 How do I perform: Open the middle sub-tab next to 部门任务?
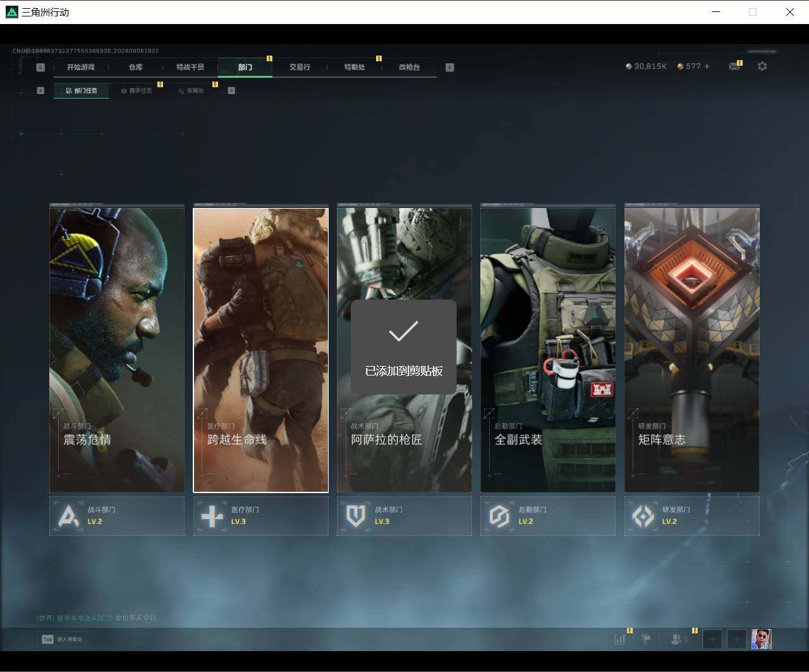[137, 90]
